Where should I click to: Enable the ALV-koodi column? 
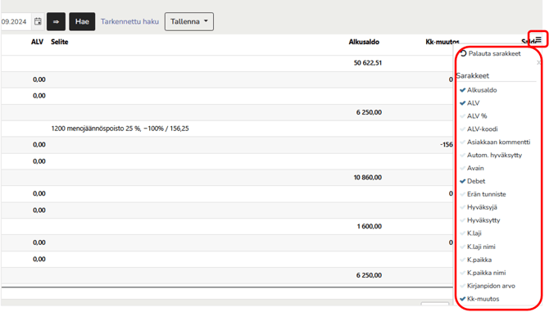479,129
